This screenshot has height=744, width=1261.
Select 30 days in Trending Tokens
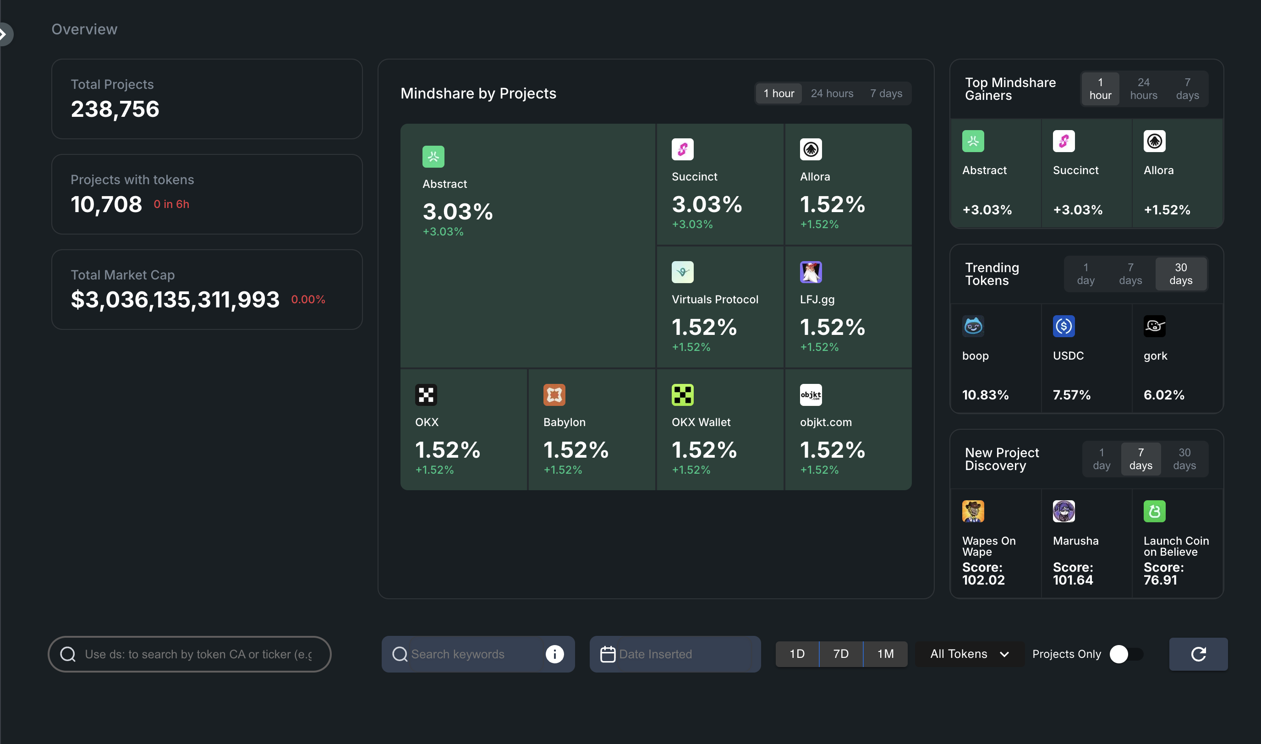1180,274
